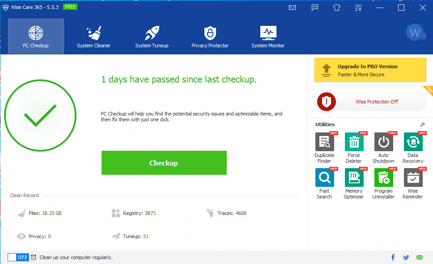This screenshot has width=433, height=264.
Task: Click the Registry blocks icon
Action: 116,213
